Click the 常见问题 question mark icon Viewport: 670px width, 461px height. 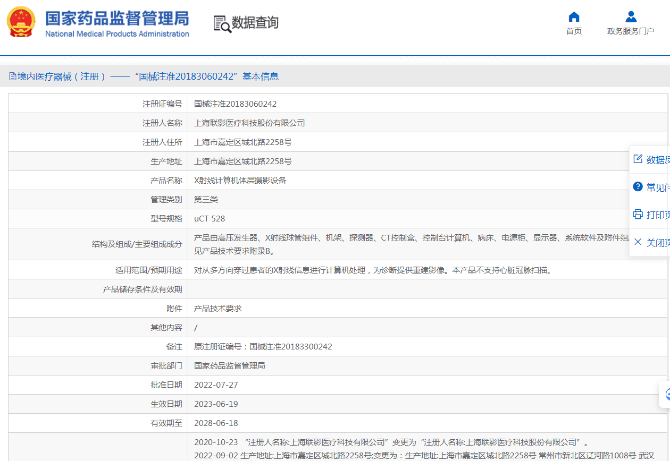[x=638, y=187]
